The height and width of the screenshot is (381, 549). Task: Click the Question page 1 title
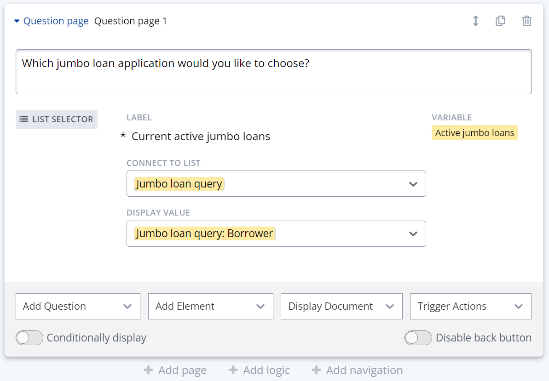(x=131, y=21)
